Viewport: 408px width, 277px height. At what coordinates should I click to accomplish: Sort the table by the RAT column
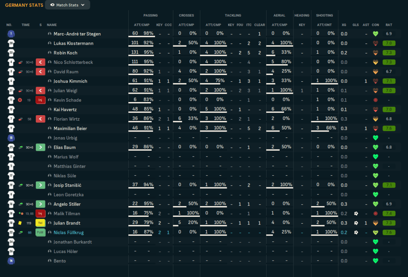pos(389,25)
